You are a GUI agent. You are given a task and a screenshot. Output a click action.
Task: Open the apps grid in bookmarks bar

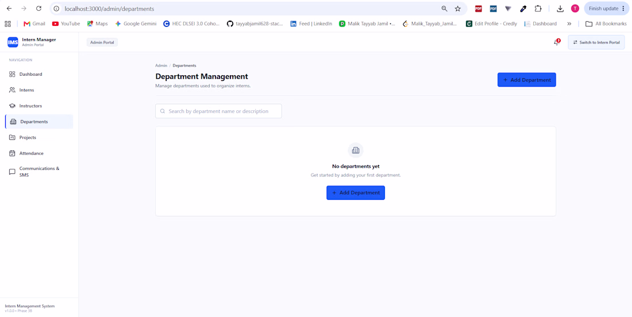[x=7, y=24]
